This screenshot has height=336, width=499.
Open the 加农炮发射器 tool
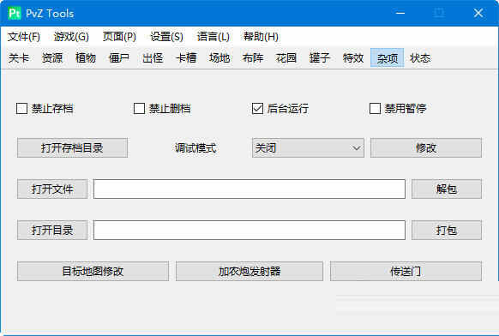(x=249, y=272)
